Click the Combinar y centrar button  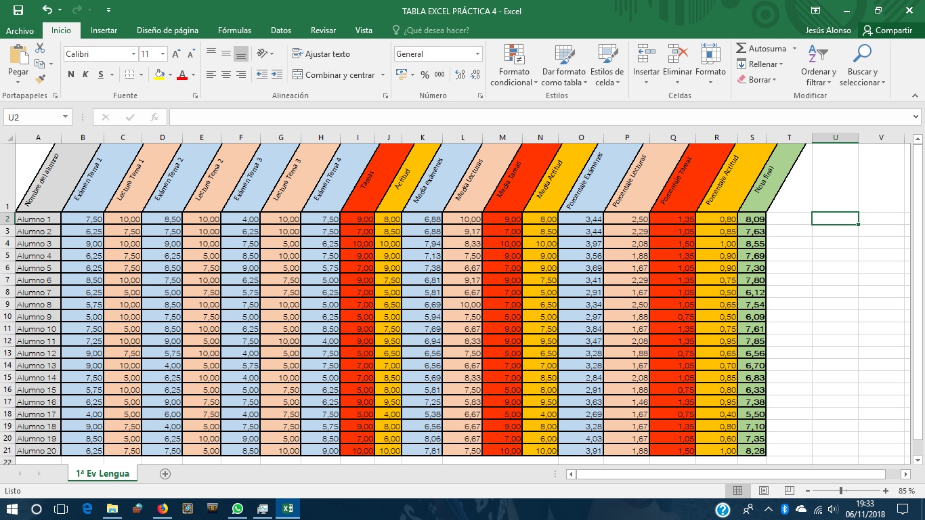[x=334, y=75]
